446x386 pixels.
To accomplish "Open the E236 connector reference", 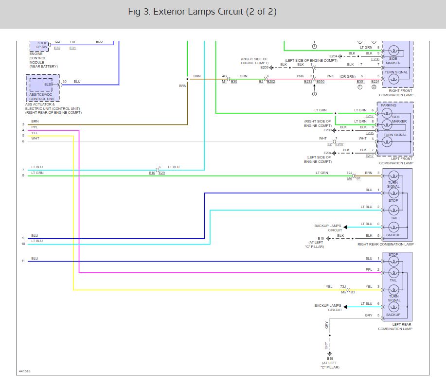I will 375,59.
